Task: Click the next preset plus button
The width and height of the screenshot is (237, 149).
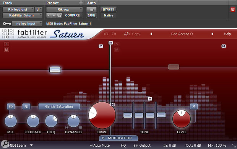Action: tap(54, 15)
